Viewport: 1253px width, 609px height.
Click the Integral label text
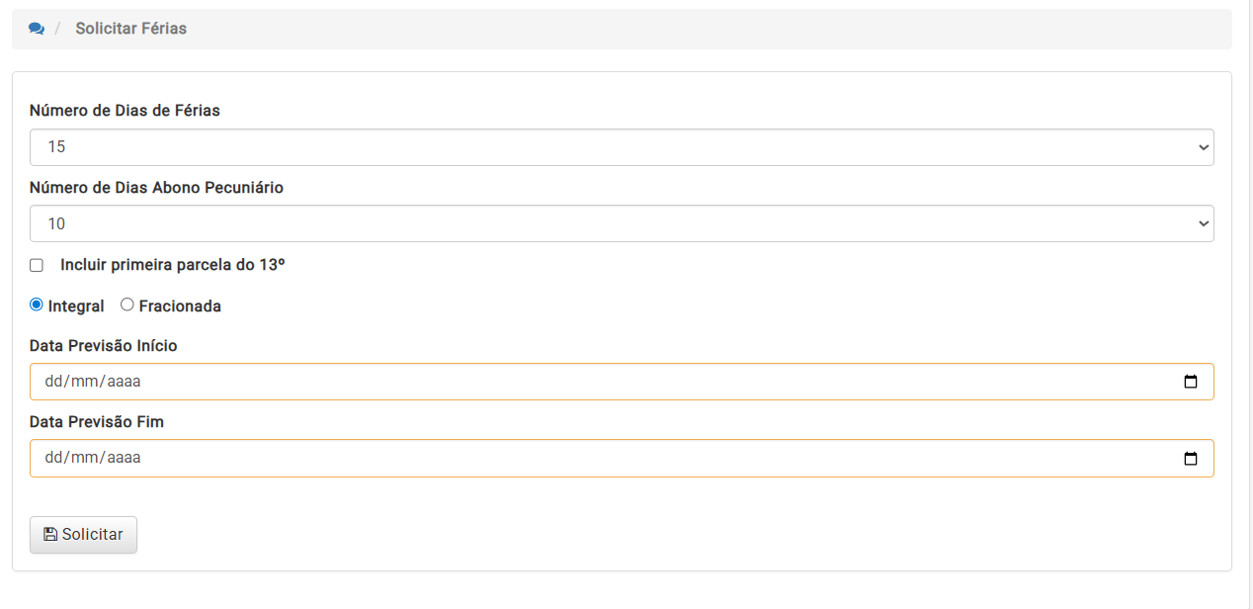tap(76, 306)
